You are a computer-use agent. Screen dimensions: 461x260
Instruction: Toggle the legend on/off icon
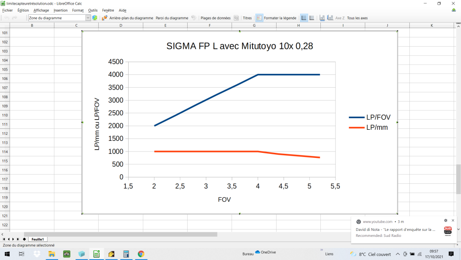pos(259,18)
